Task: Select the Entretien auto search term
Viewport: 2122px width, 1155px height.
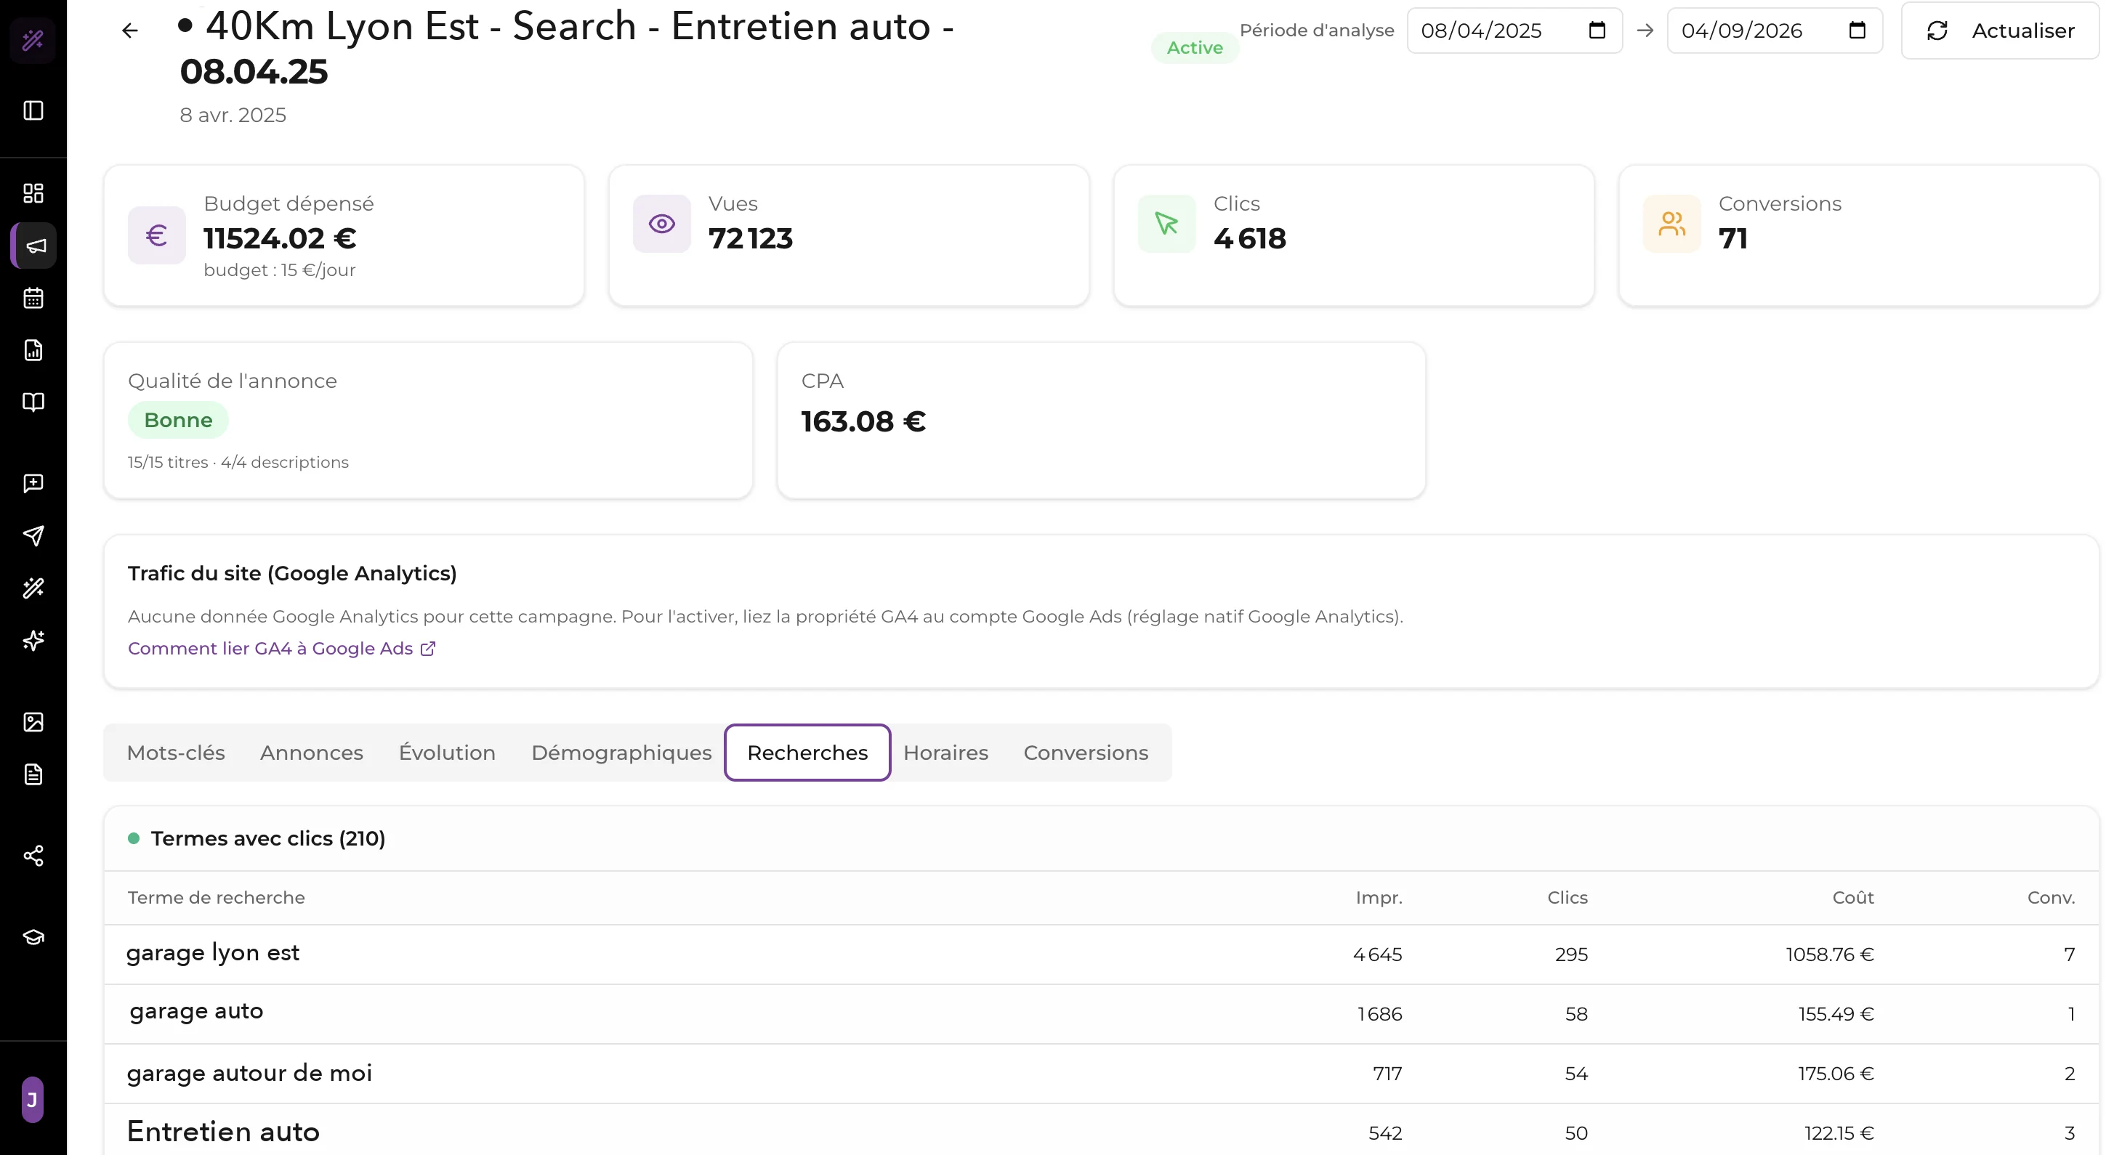Action: pyautogui.click(x=223, y=1132)
